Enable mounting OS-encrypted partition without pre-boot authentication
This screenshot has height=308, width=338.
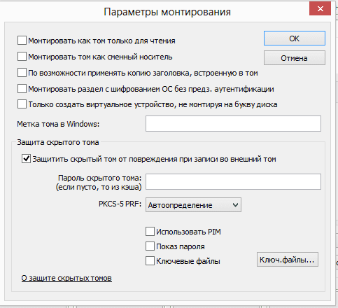[22, 89]
